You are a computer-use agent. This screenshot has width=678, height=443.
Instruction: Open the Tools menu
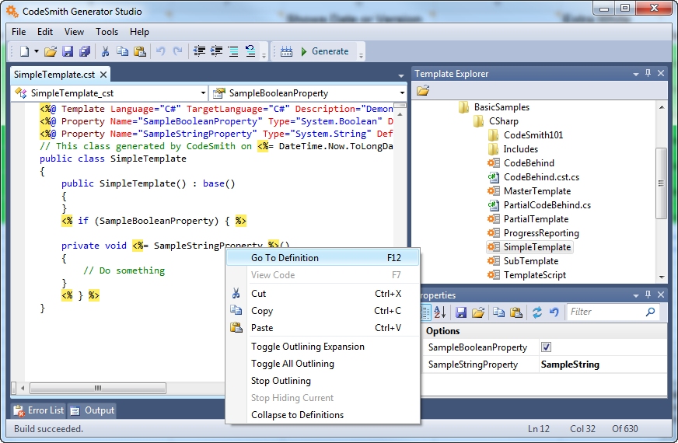coord(107,32)
